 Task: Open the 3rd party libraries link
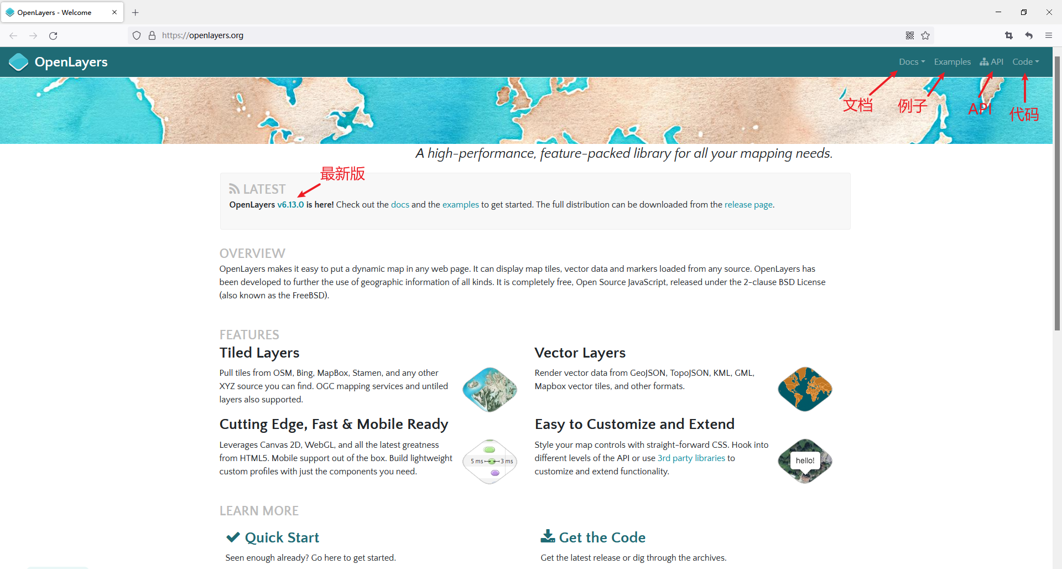[691, 458]
